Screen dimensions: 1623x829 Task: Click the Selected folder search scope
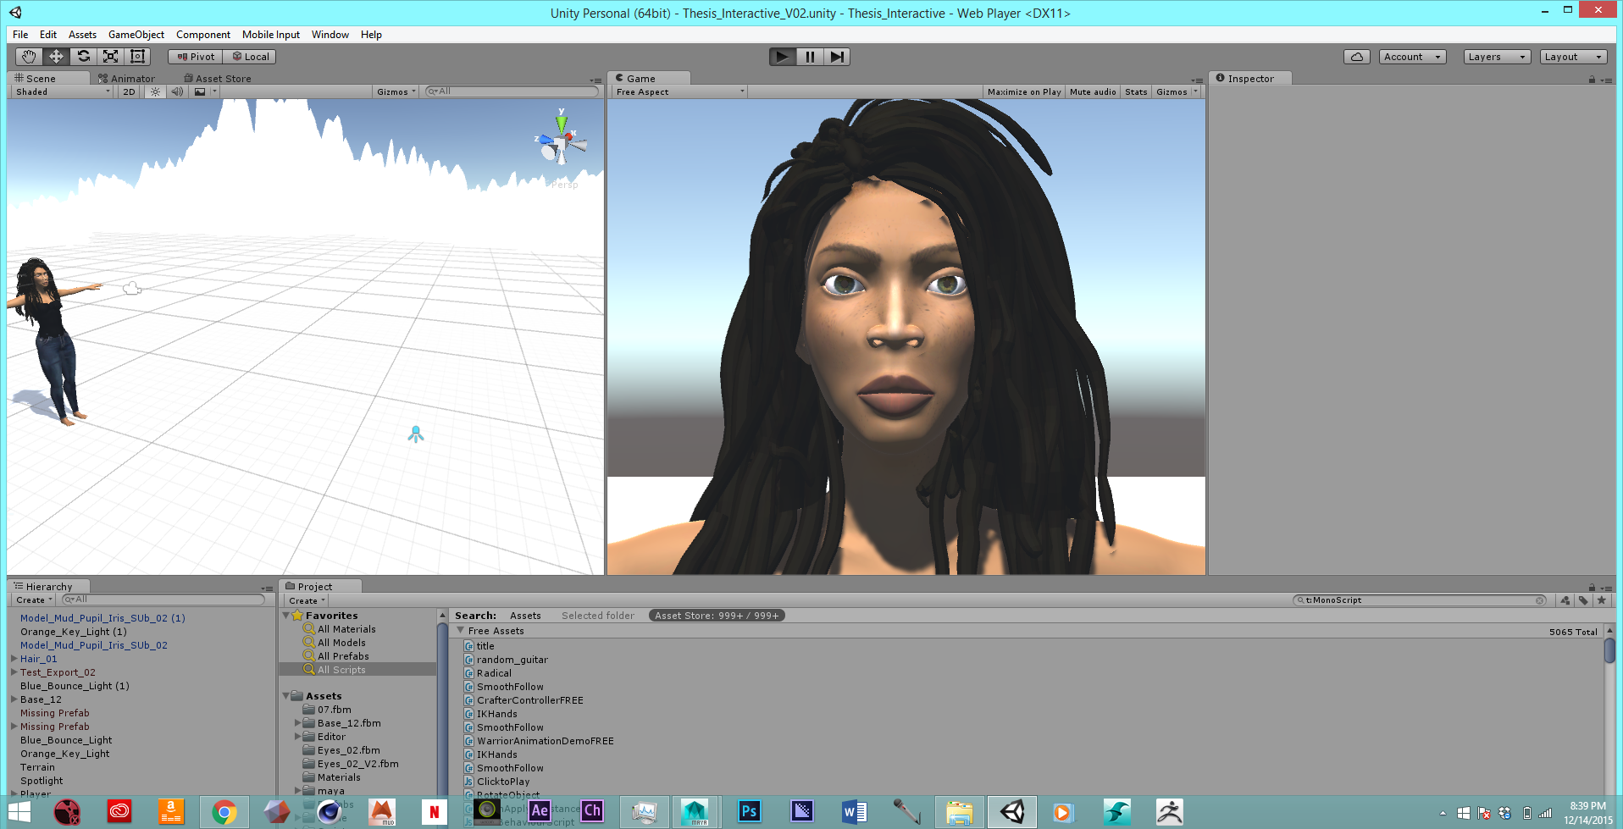(x=597, y=616)
